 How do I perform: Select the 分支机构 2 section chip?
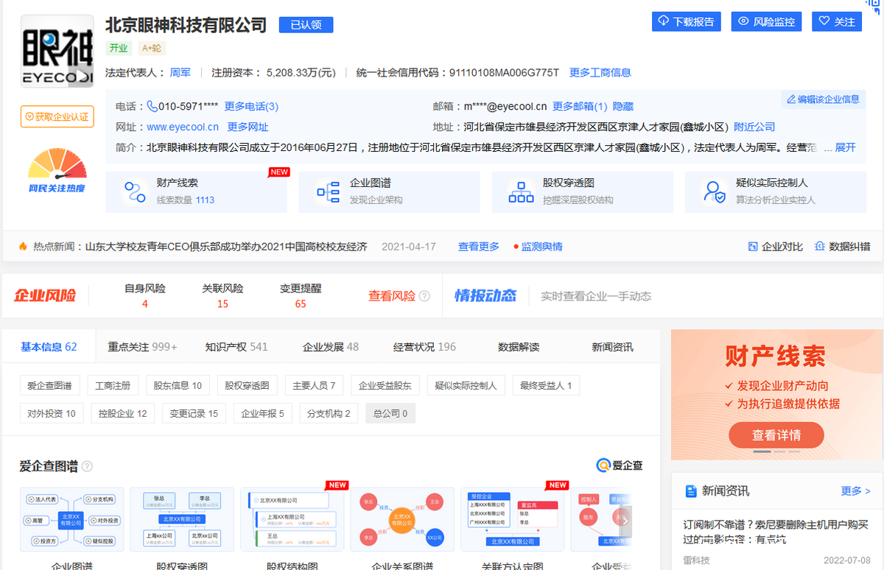pyautogui.click(x=329, y=413)
